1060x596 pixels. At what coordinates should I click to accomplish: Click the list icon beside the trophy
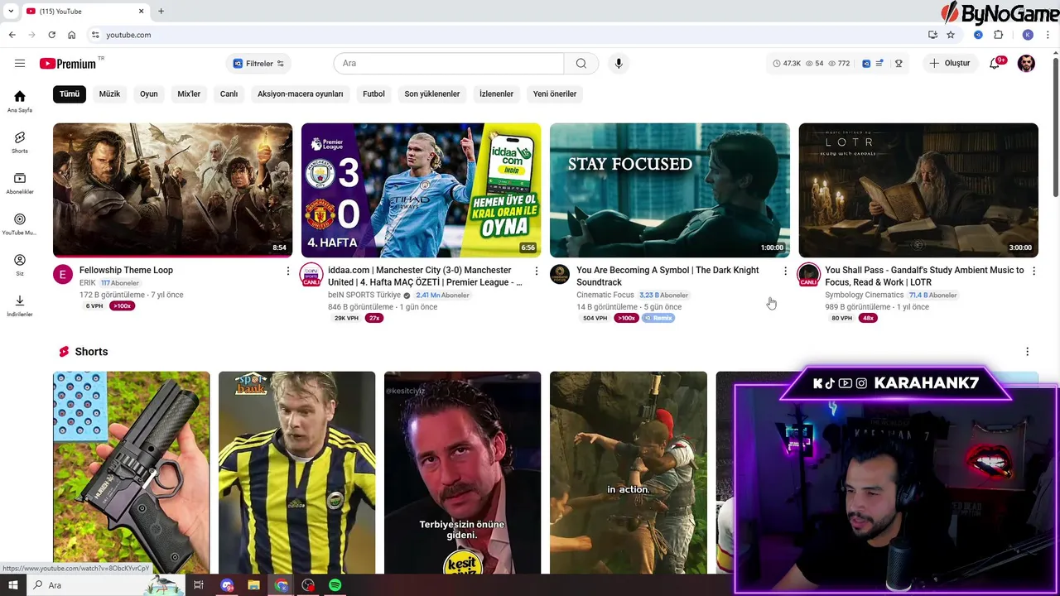tap(879, 64)
